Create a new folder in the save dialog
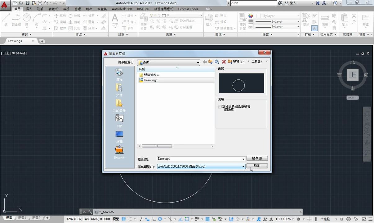The width and height of the screenshot is (374, 223). [x=230, y=62]
